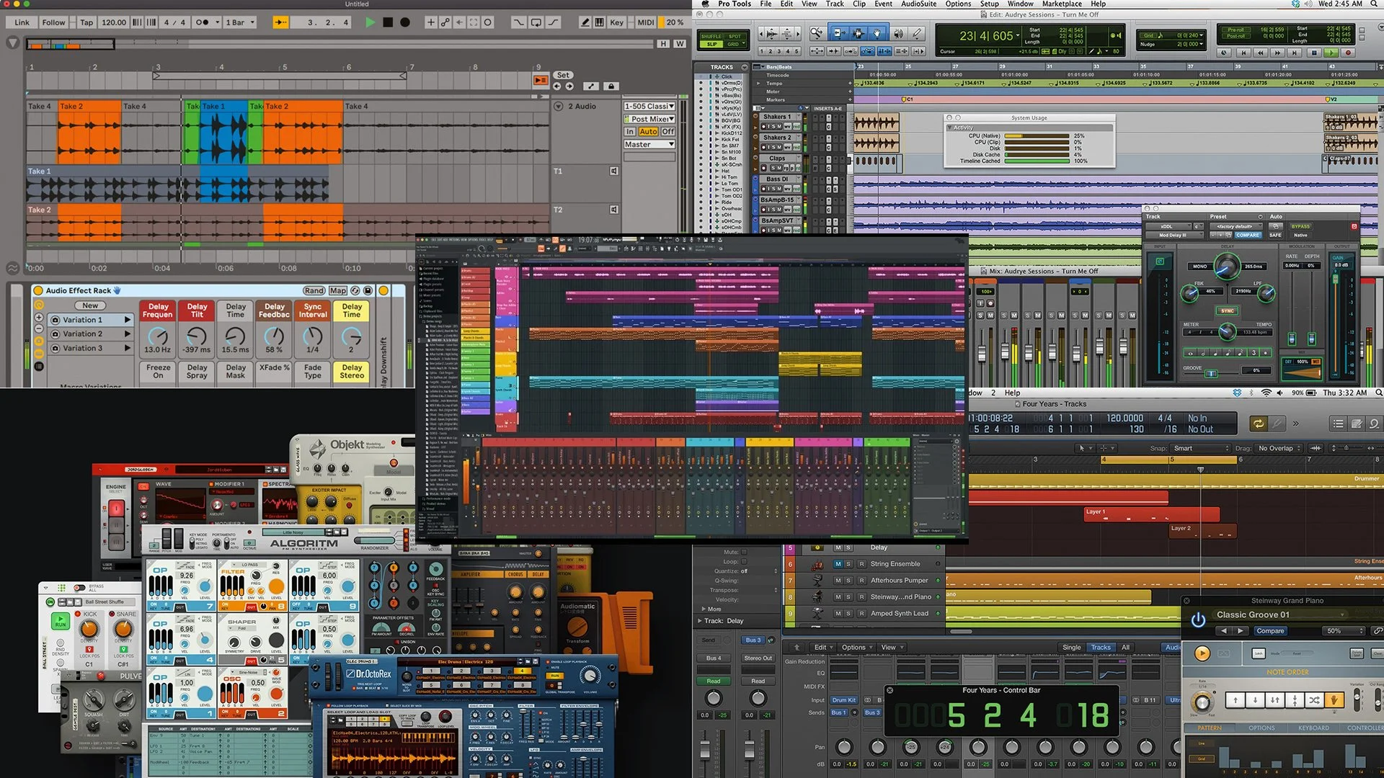Expand the Tempo ruler disclosure triangle
The width and height of the screenshot is (1384, 778).
pos(758,83)
